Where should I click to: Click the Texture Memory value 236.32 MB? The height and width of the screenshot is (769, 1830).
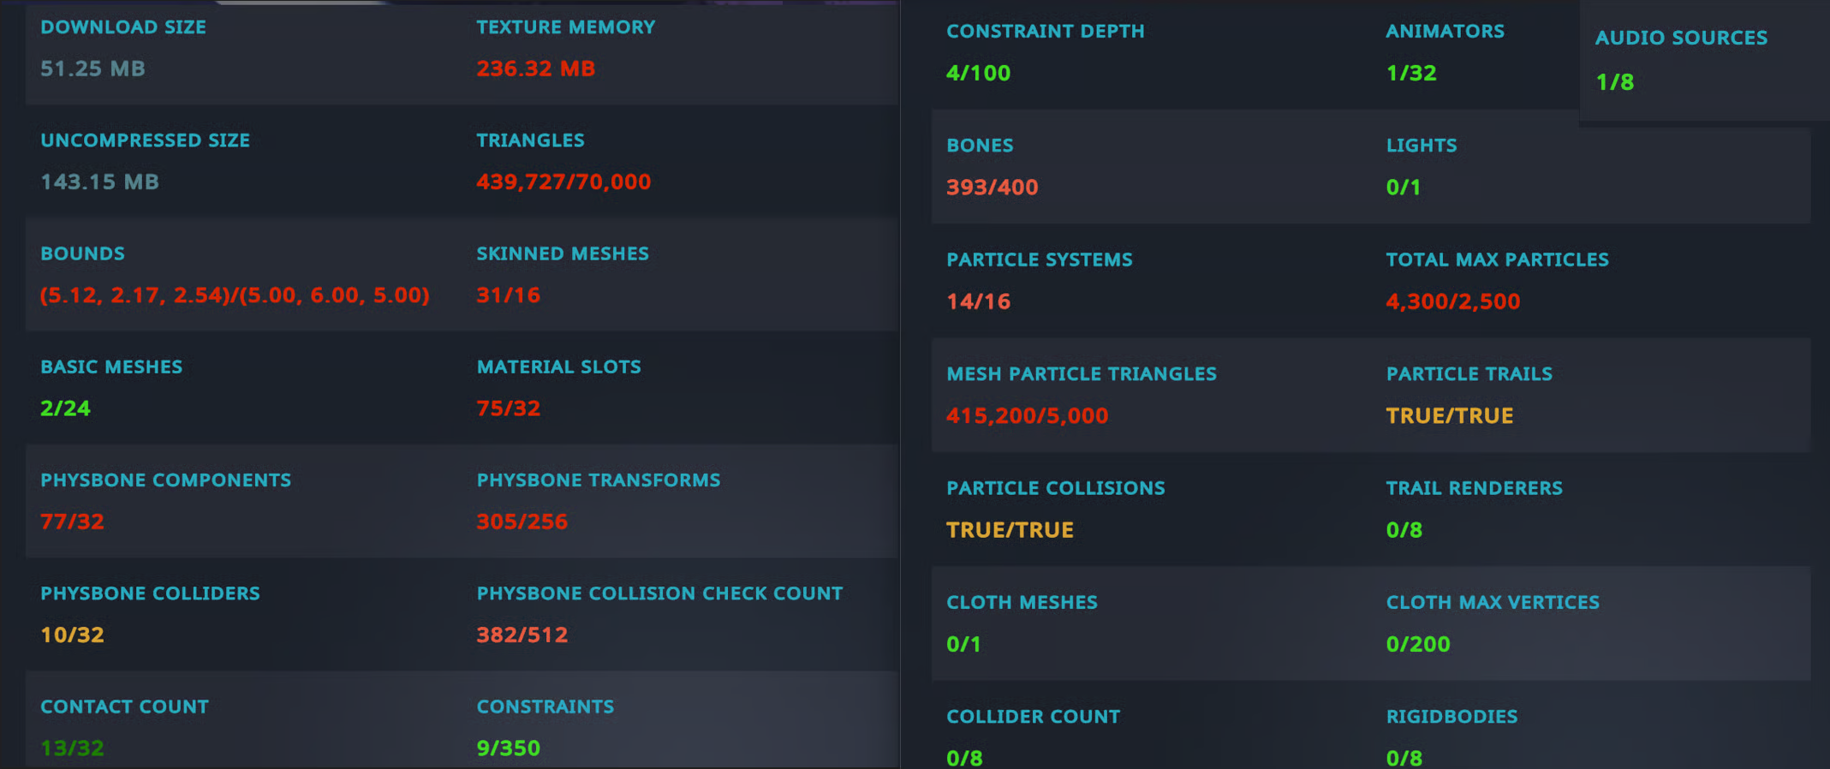click(x=535, y=69)
